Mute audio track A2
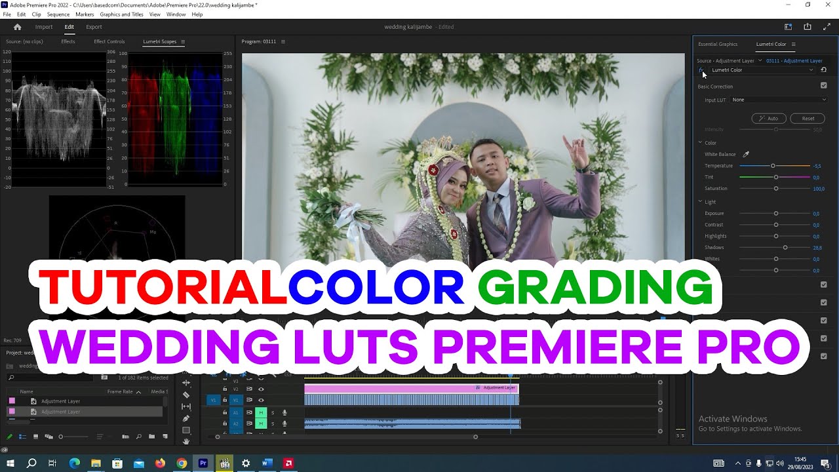839x472 pixels. click(261, 423)
